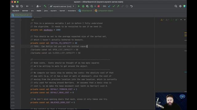Click the server breadcrumb
This screenshot has width=197, height=110.
point(25,11)
